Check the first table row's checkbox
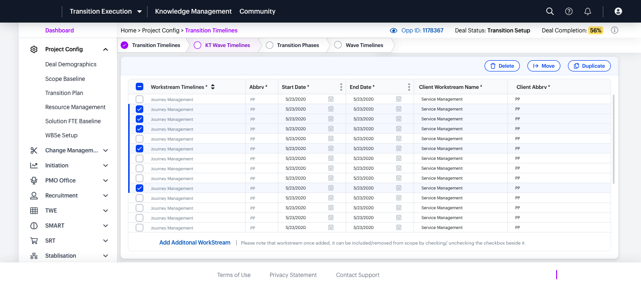Screen dimensions: 641x285 tap(140, 99)
